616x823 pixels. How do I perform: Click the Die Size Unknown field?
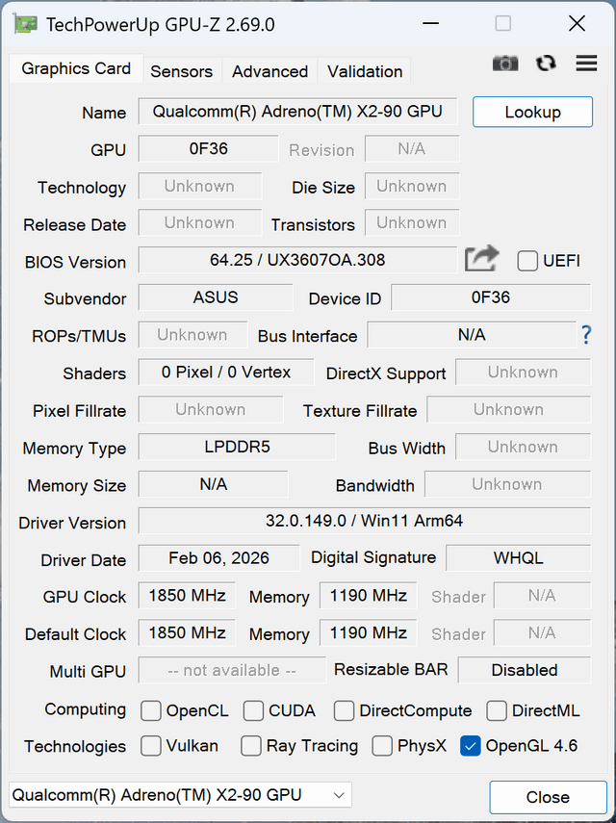[412, 187]
